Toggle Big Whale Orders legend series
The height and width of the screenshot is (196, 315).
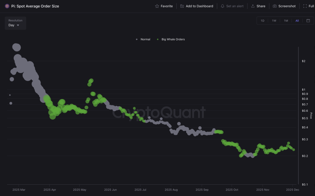(x=173, y=39)
